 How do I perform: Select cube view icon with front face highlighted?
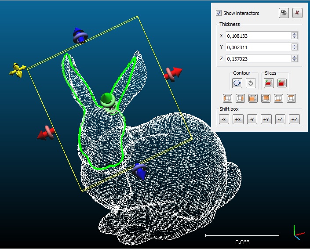click(x=253, y=98)
